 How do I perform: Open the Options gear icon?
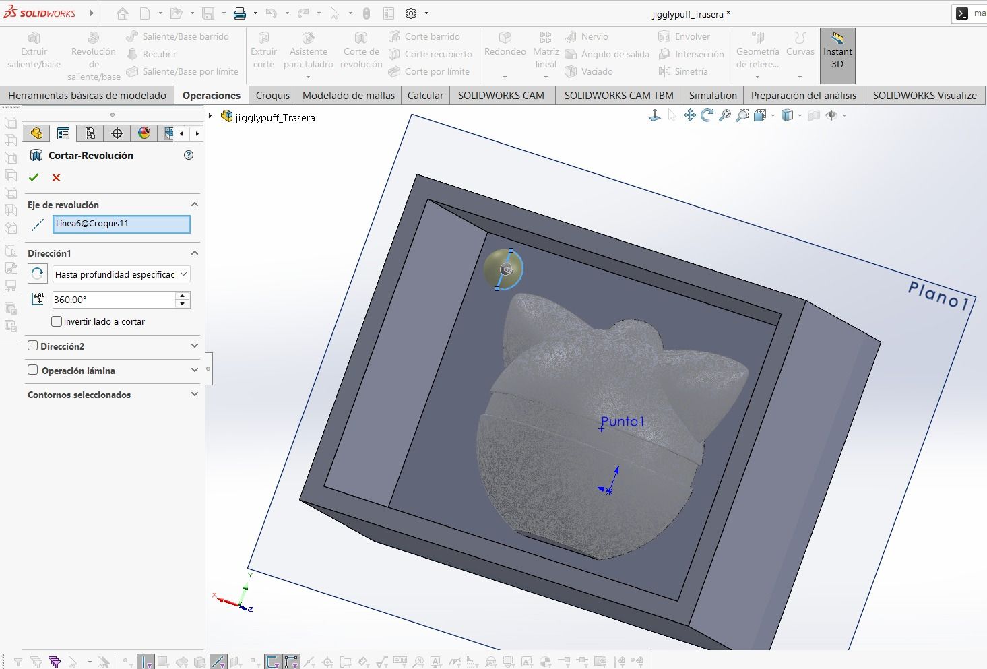pos(411,13)
